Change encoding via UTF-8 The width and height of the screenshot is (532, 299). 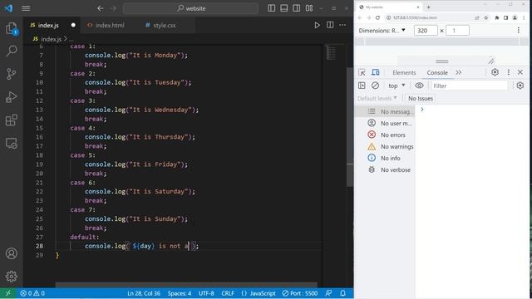point(206,293)
